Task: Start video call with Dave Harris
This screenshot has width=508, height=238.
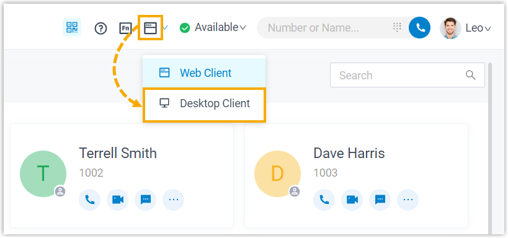Action: (x=352, y=200)
